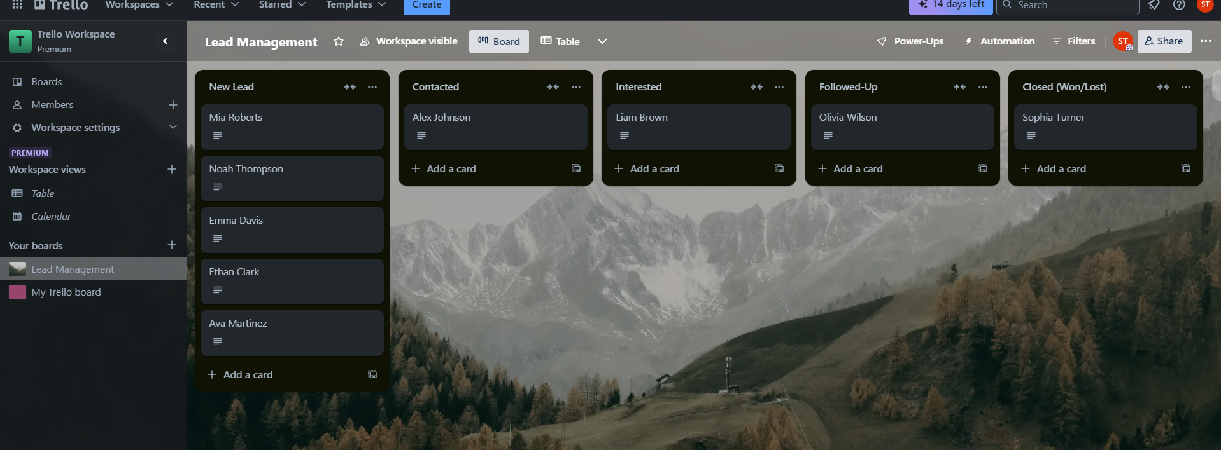
Task: Add a workspace view with plus
Action: coord(171,169)
